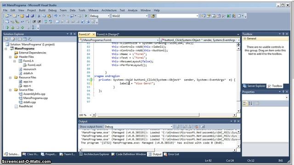Select ReadMe.txt in Solution Explorer
Viewport: 294px width, 165px height.
[x=26, y=106]
